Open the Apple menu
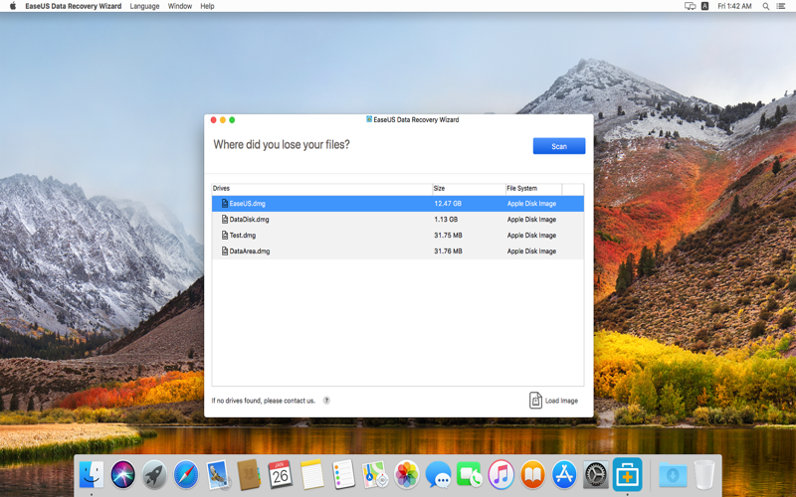Viewport: 796px width, 497px height. (13, 6)
